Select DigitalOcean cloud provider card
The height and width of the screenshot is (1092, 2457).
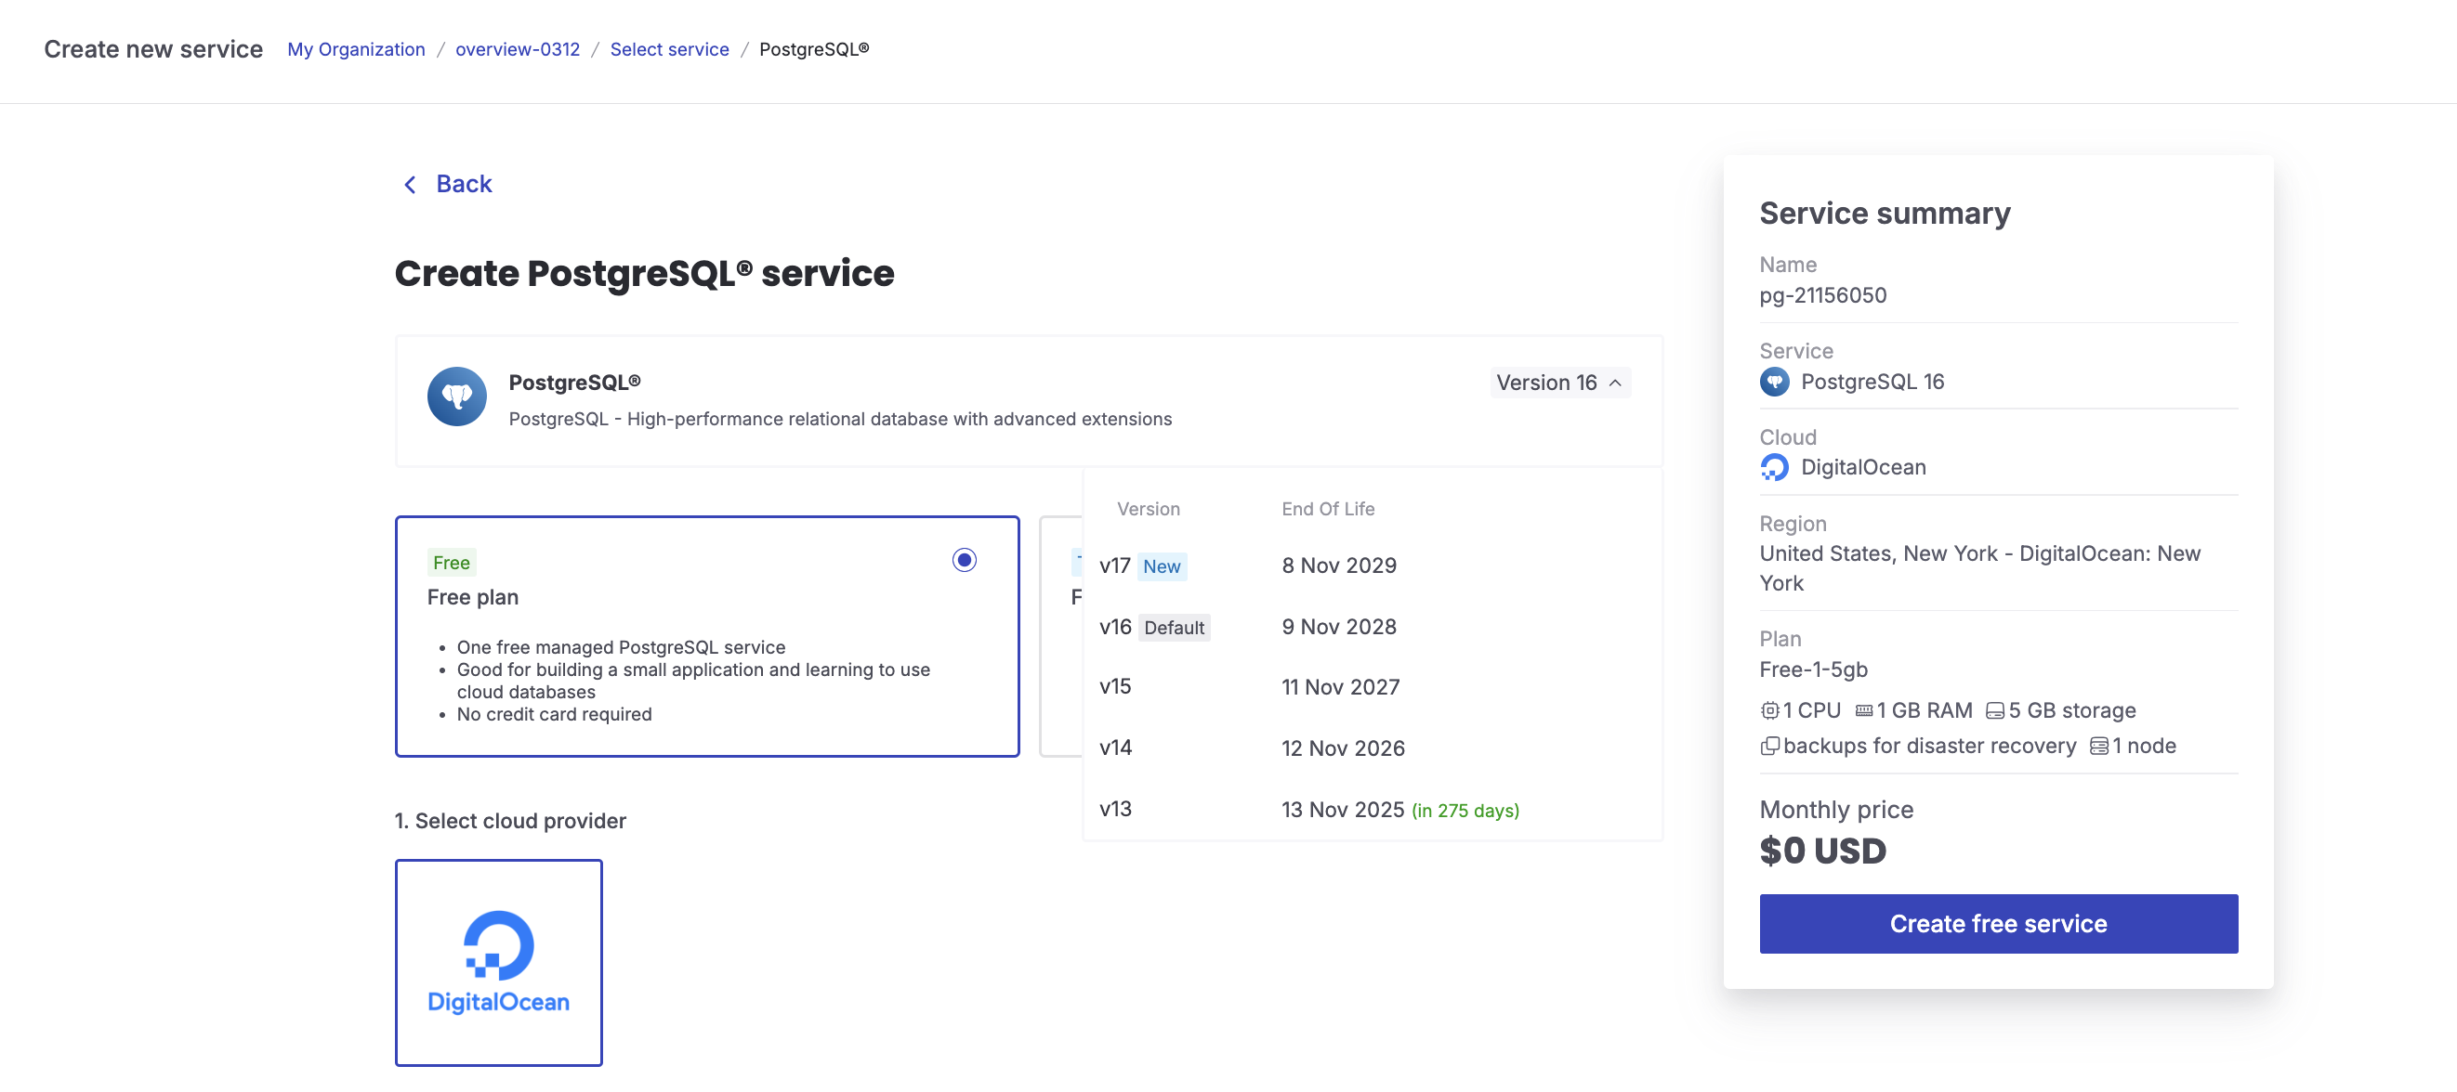[499, 962]
